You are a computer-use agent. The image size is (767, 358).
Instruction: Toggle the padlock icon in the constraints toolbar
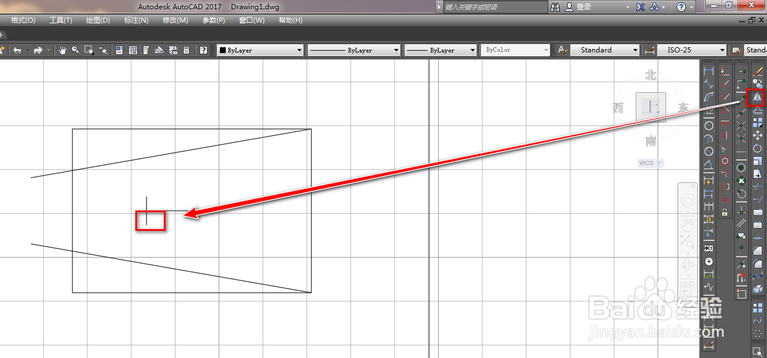(x=724, y=212)
